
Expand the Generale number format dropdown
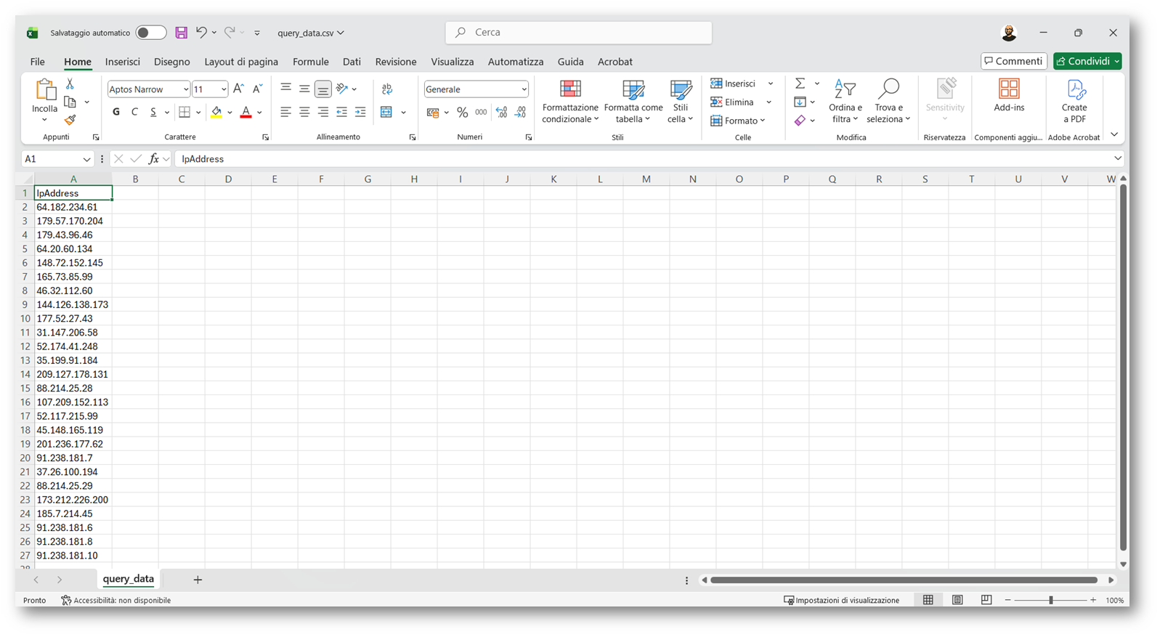524,89
